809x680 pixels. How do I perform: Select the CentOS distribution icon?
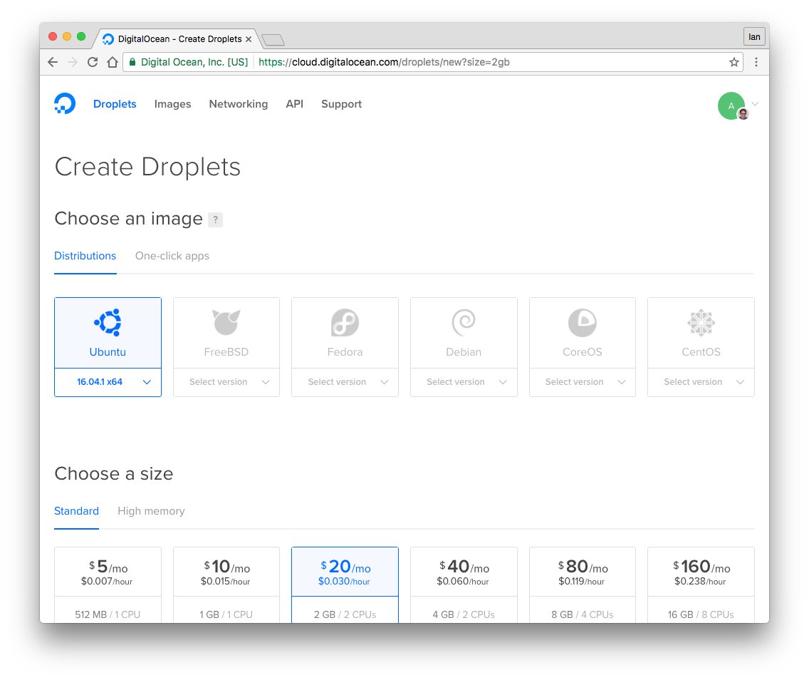point(701,323)
